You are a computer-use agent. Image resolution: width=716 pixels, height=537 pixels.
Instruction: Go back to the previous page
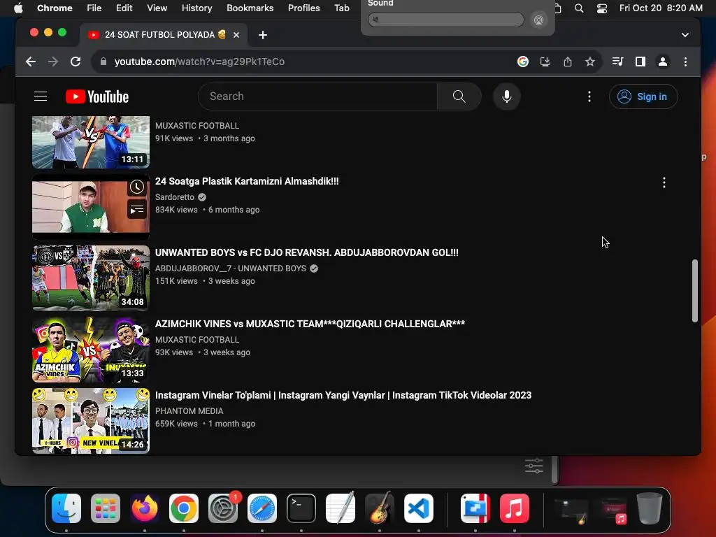click(31, 62)
